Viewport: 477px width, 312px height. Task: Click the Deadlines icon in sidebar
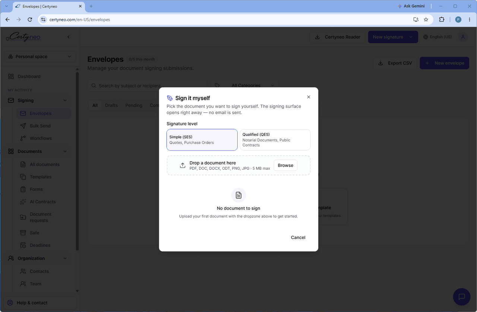[x=23, y=245]
